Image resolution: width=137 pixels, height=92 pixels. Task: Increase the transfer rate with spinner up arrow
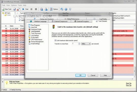click(x=79, y=43)
